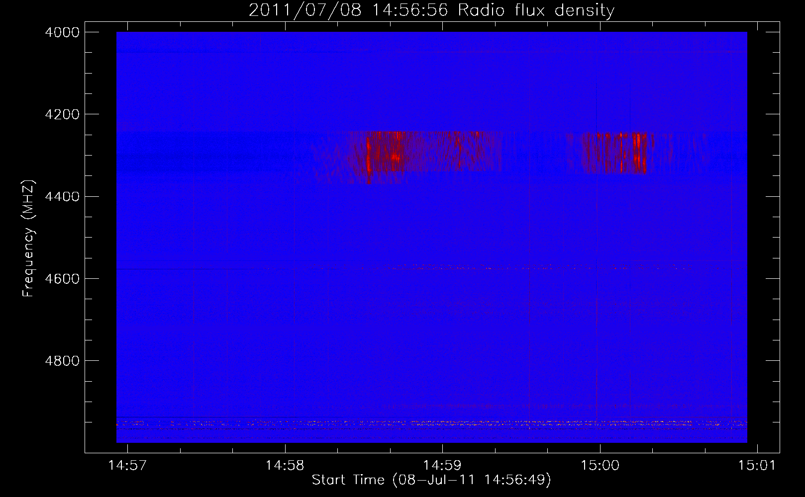805x497 pixels.
Task: Click the 14:58 time tick label
Action: 285,465
